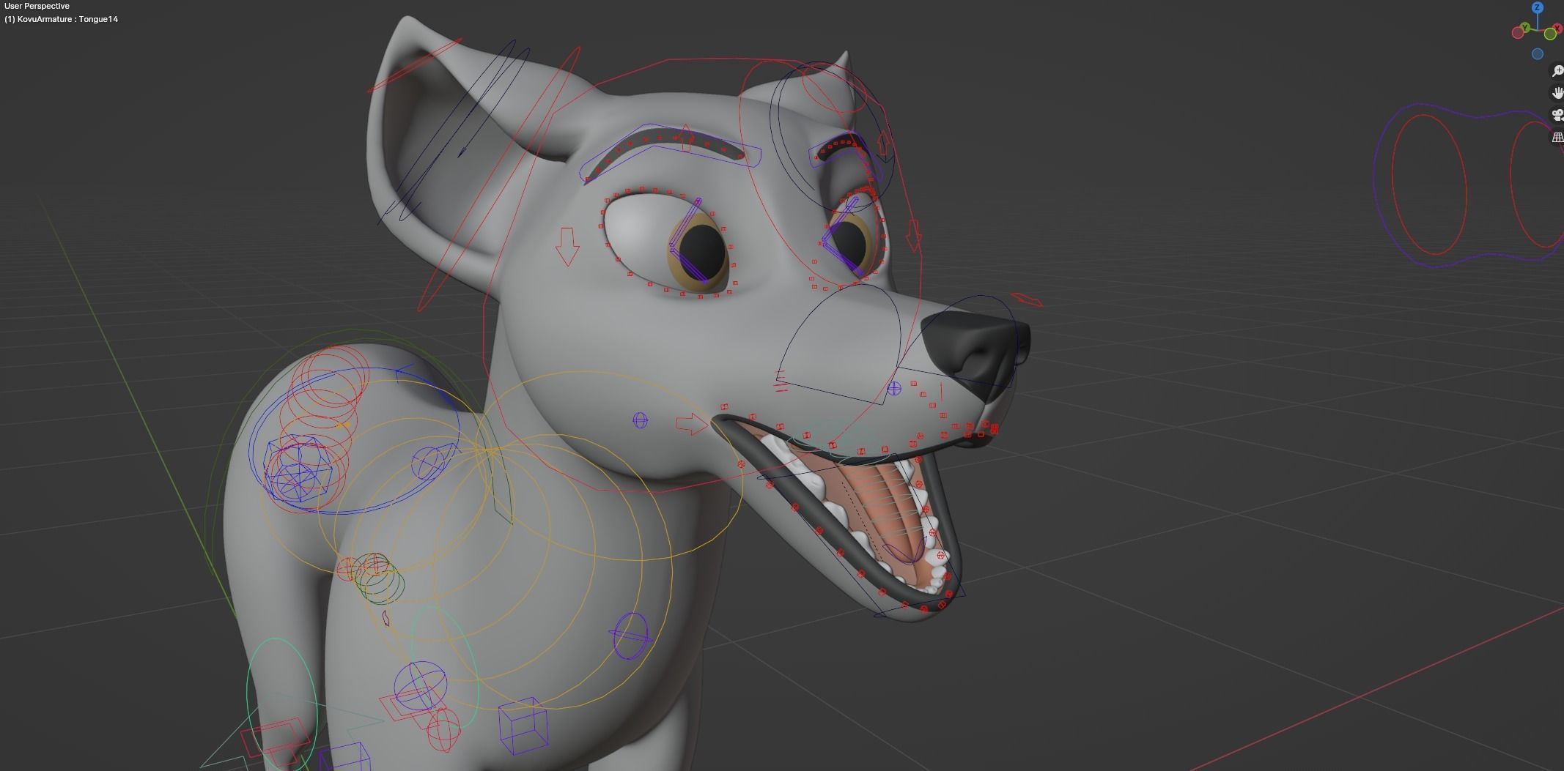This screenshot has height=771, width=1564.
Task: Select red up-arrow control on left eyebrow
Action: coord(686,137)
